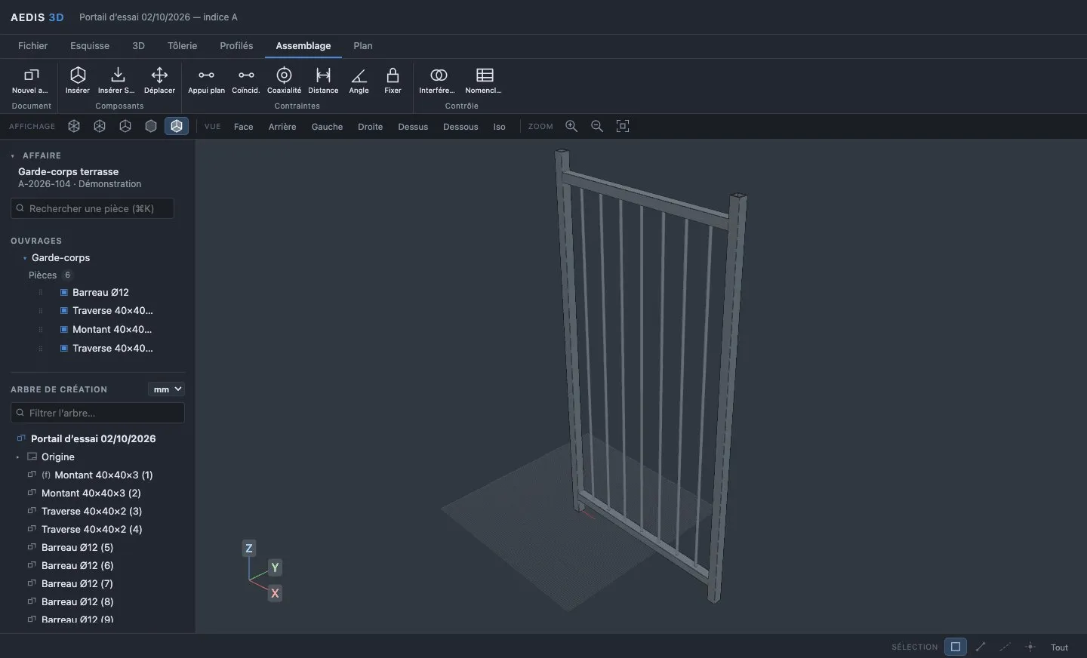Enable the point selection filter
The image size is (1087, 658).
click(x=1030, y=647)
